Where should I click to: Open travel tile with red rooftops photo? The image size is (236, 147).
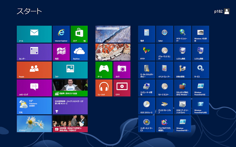113,52
